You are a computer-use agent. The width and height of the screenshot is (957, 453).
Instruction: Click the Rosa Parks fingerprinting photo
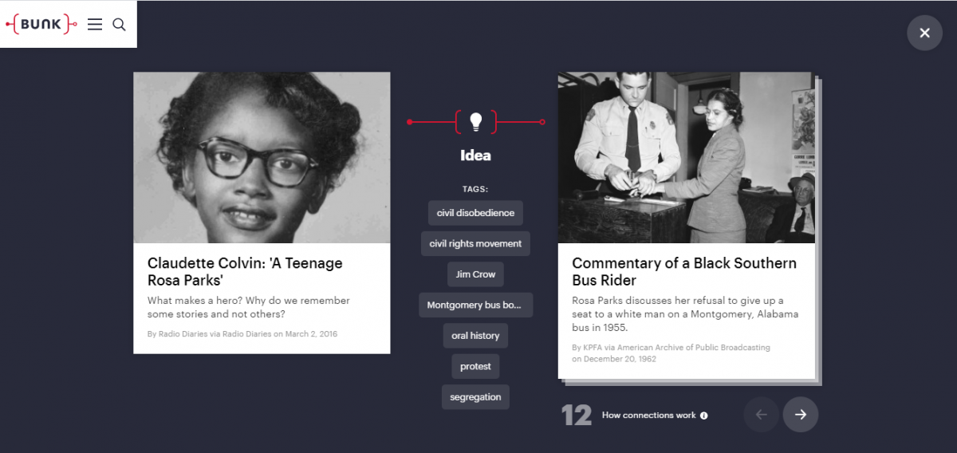coord(686,158)
